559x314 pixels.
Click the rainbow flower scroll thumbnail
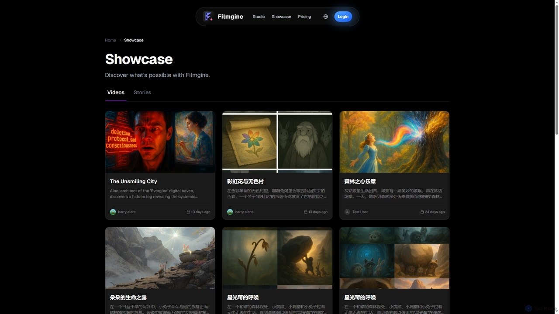277,142
